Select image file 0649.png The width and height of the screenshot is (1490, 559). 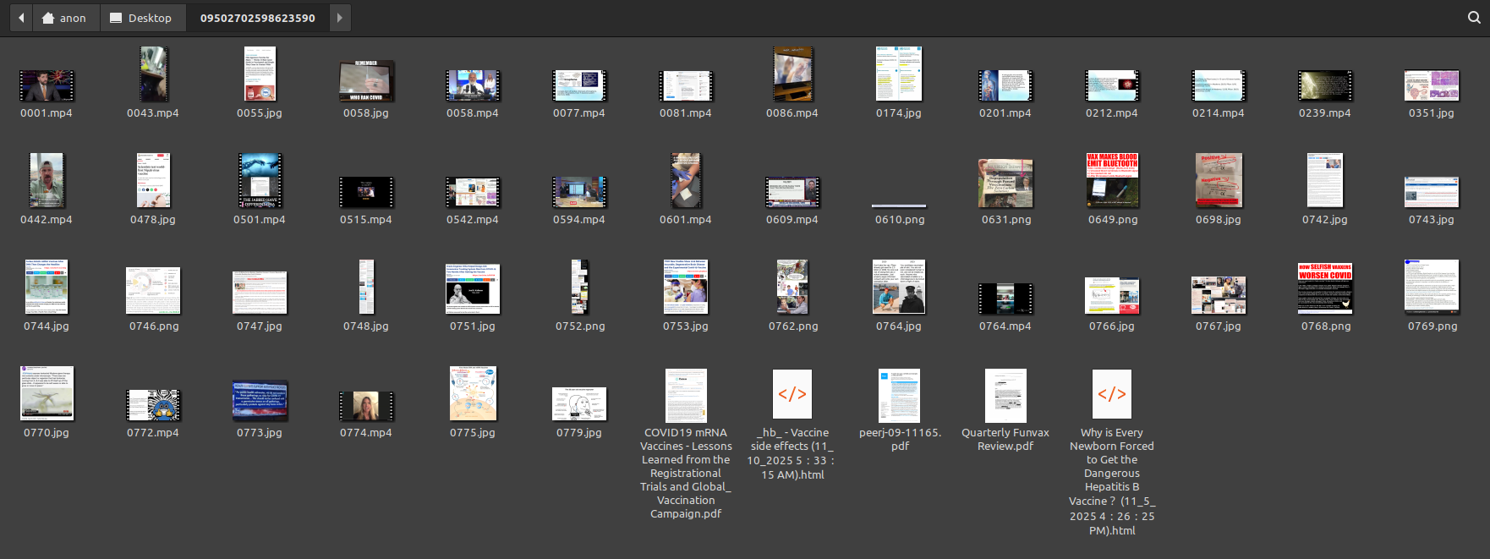coord(1112,181)
